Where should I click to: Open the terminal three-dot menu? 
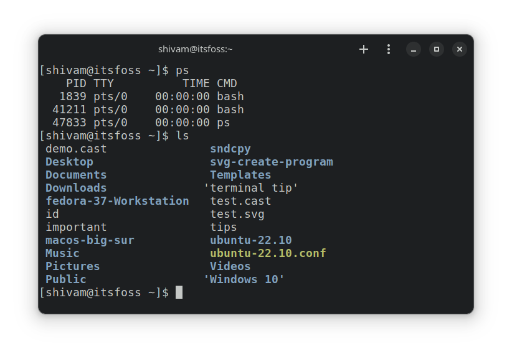[389, 49]
